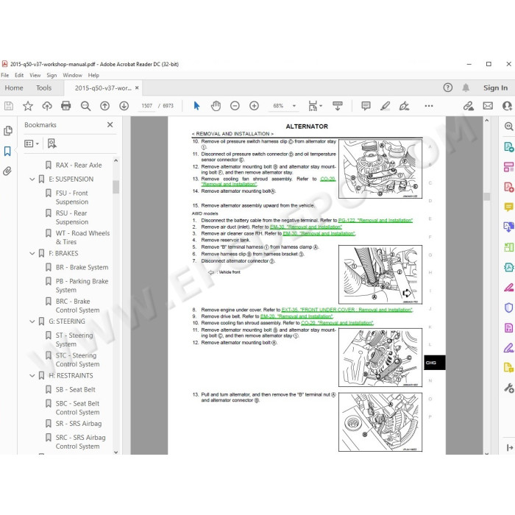Open the Protect shield tool

point(508,308)
